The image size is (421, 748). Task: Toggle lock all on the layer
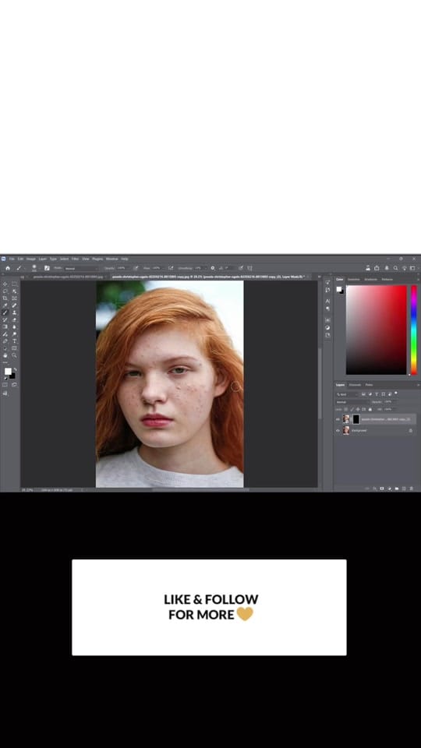click(370, 409)
